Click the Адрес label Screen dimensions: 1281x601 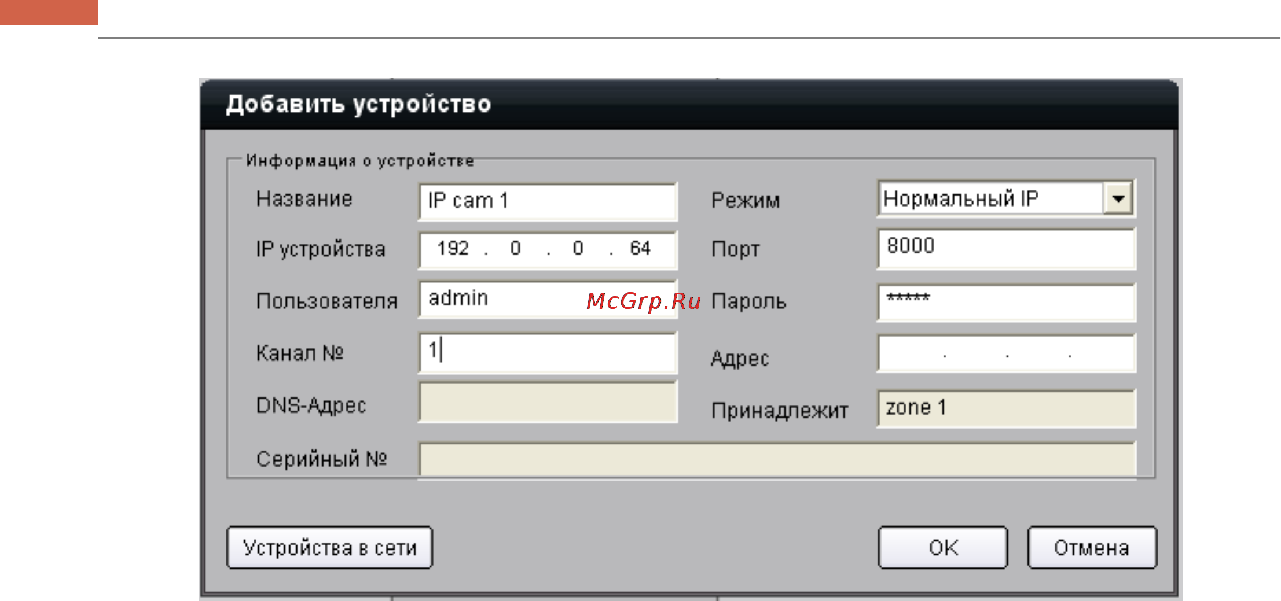740,359
